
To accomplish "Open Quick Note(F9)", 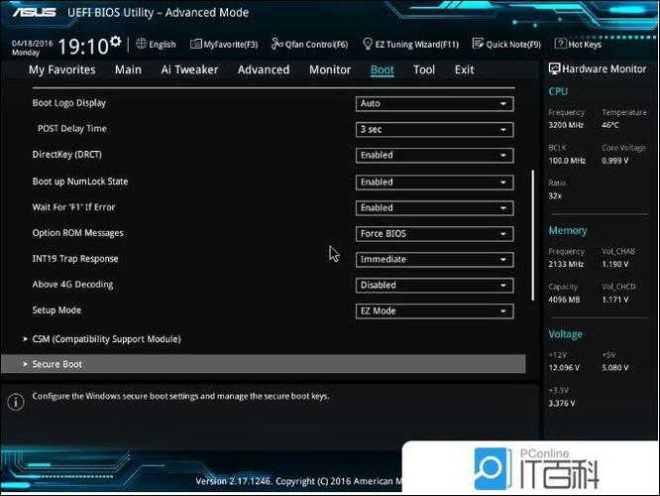I will point(506,44).
